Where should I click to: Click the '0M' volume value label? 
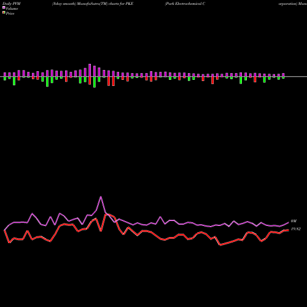click(293, 221)
